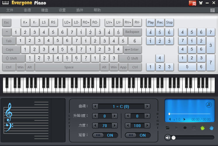The image size is (218, 146).
Task: Toggle the green left-hand icon
Action: 203,128
